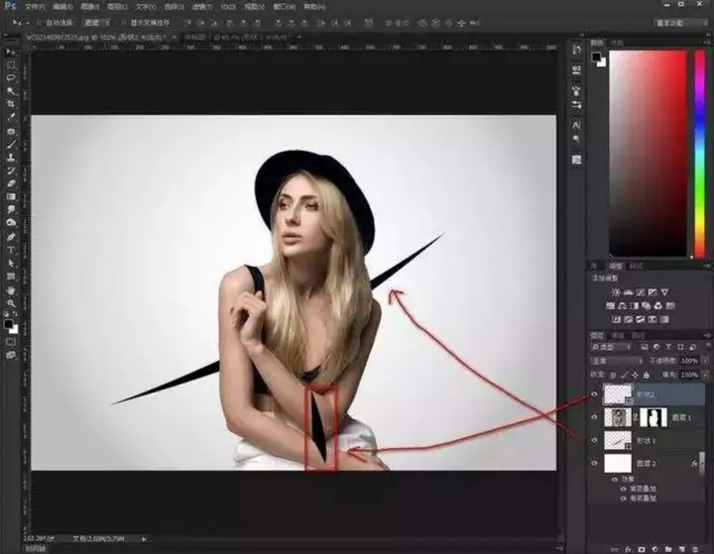The image size is (714, 554).
Task: Select the Lasso tool in toolbox
Action: (11, 78)
